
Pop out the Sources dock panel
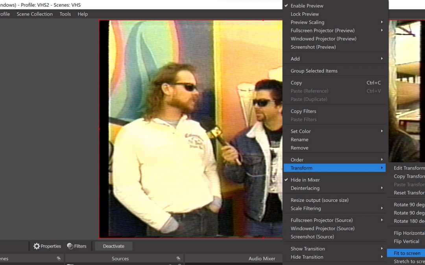[x=178, y=258]
